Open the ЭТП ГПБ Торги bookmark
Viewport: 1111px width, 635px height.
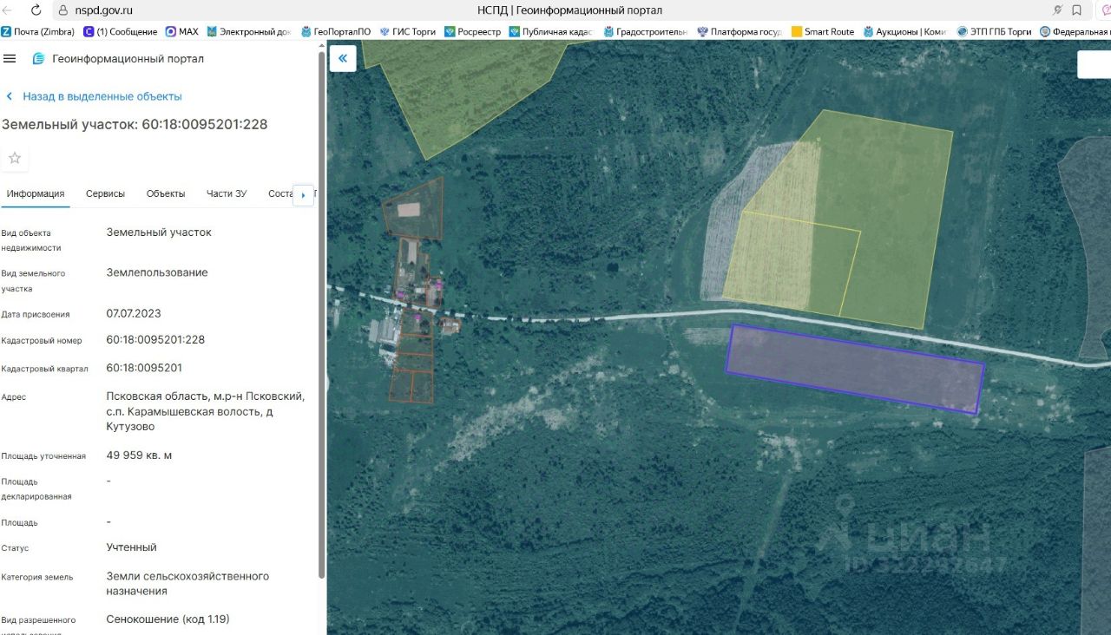(x=995, y=31)
